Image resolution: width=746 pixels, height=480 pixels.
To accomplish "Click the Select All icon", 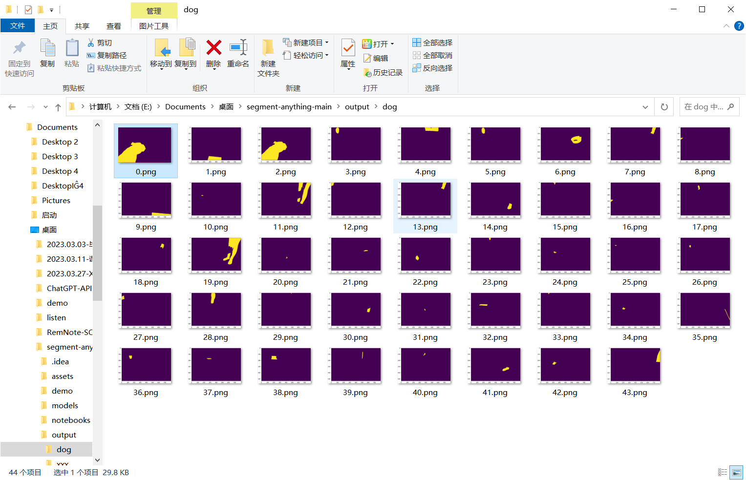I will pyautogui.click(x=417, y=43).
